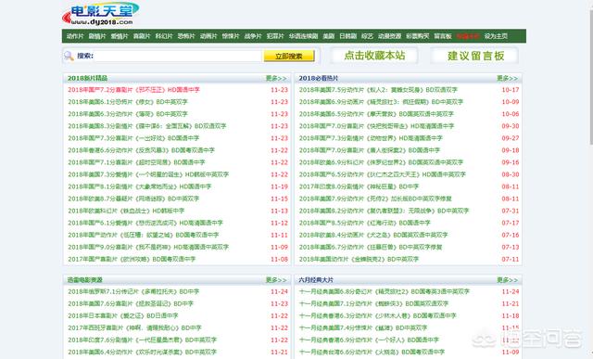Image resolution: width=593 pixels, height=359 pixels.
Task: Open 综艺 category in the nav bar
Action: click(367, 36)
